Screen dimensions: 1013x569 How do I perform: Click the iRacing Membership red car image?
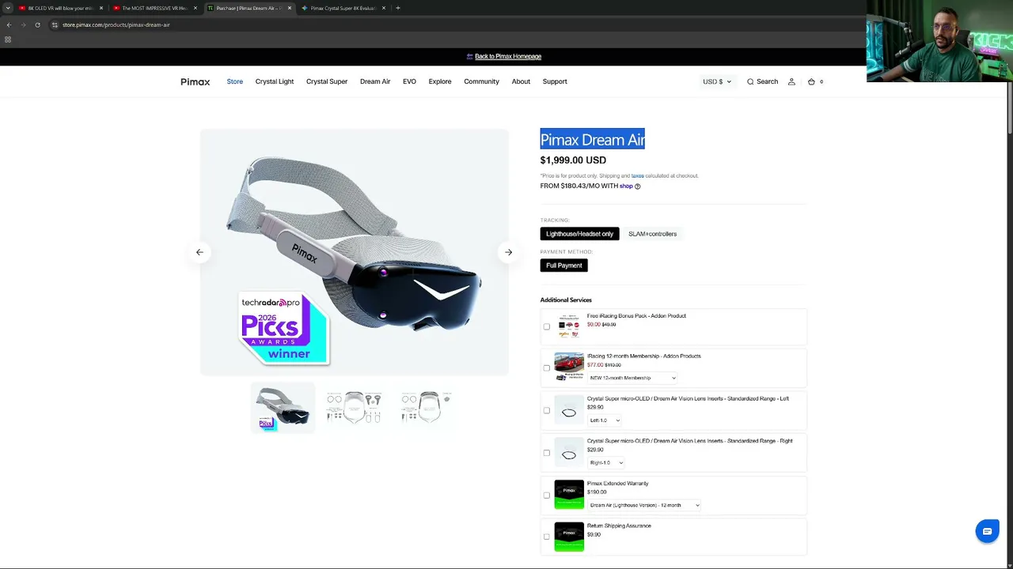click(x=569, y=367)
